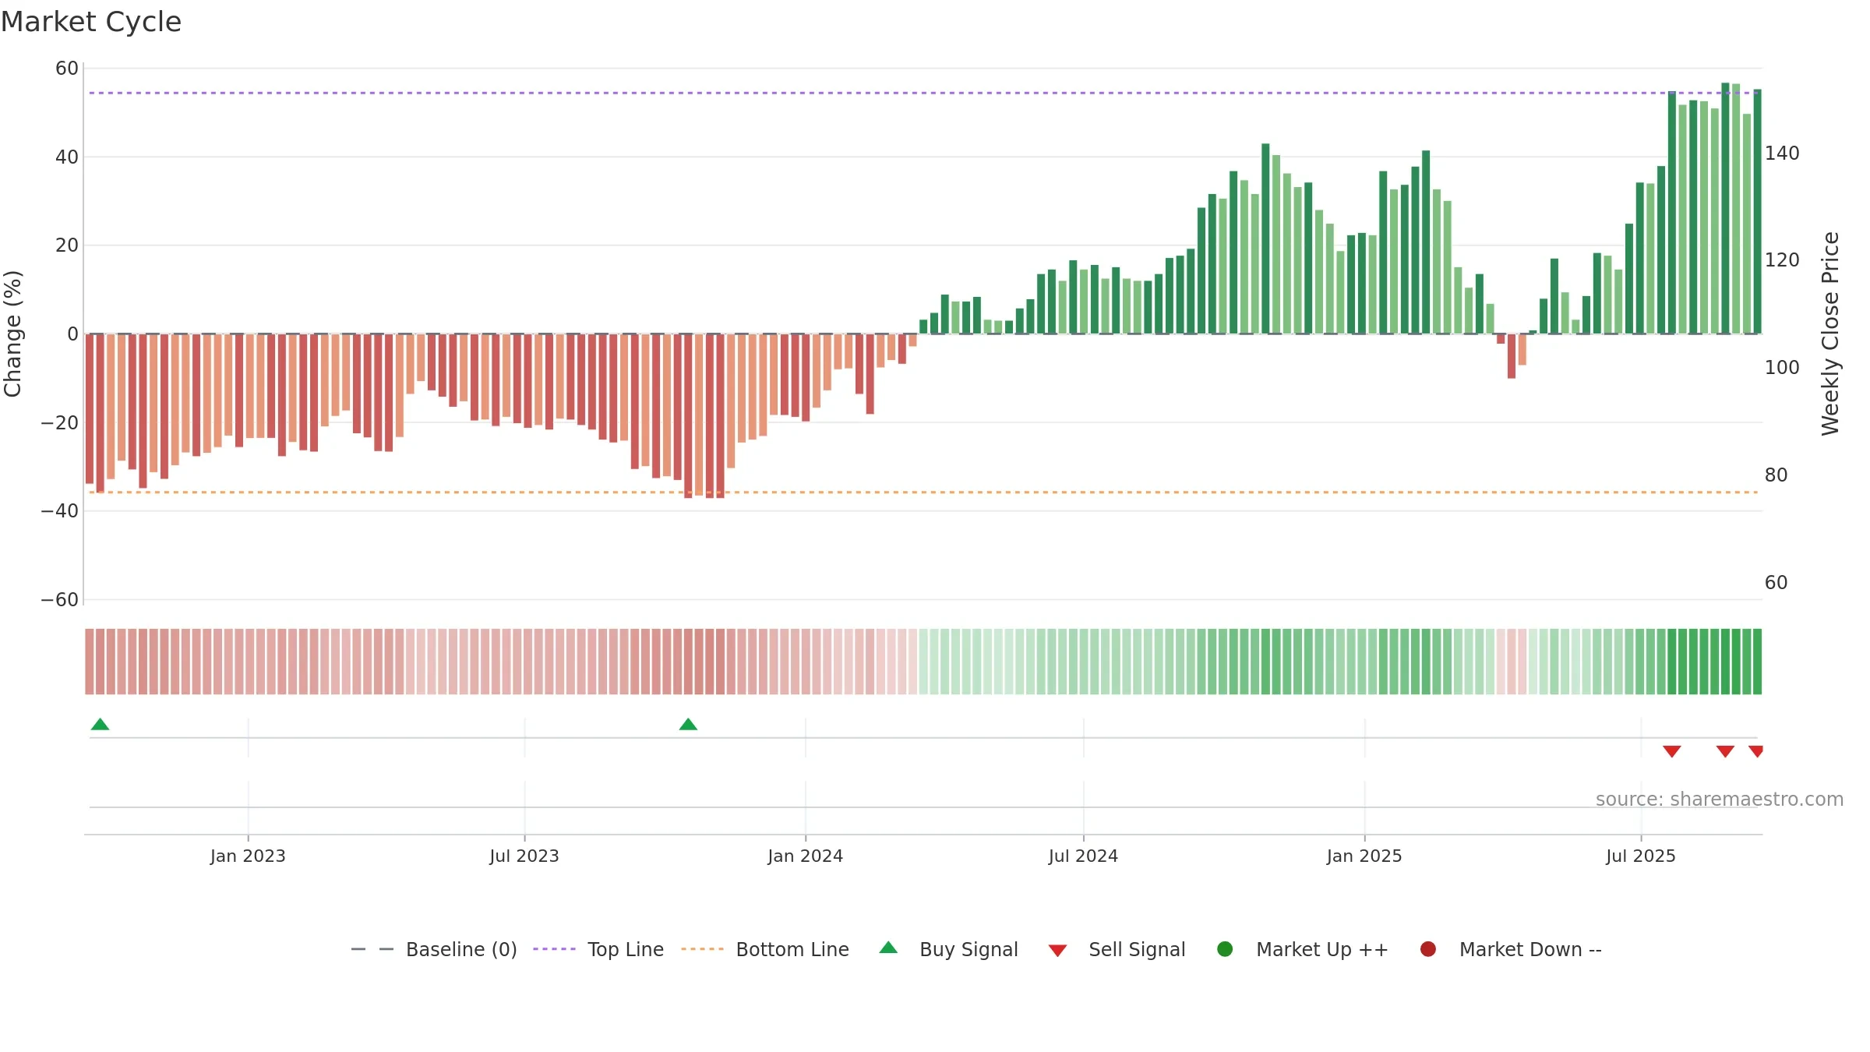Click the purple dotted Top Line legend sample
Screen dimensions: 1870x1052
click(x=554, y=949)
